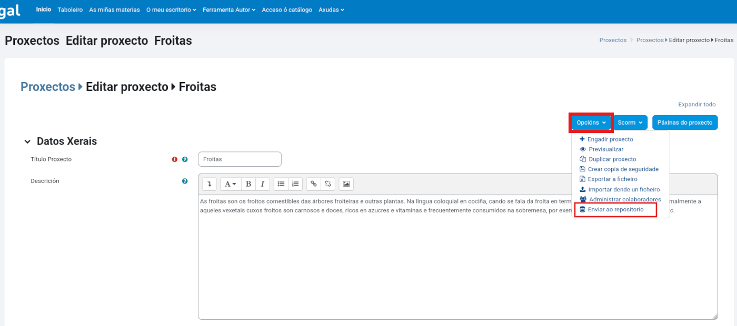Choose Previsualizar in the Opcións menu
Screen dimensions: 737x326
point(605,149)
